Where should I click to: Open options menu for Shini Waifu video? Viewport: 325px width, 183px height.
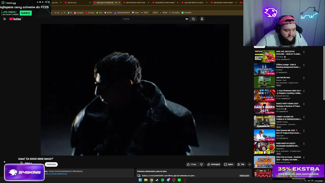(304, 144)
